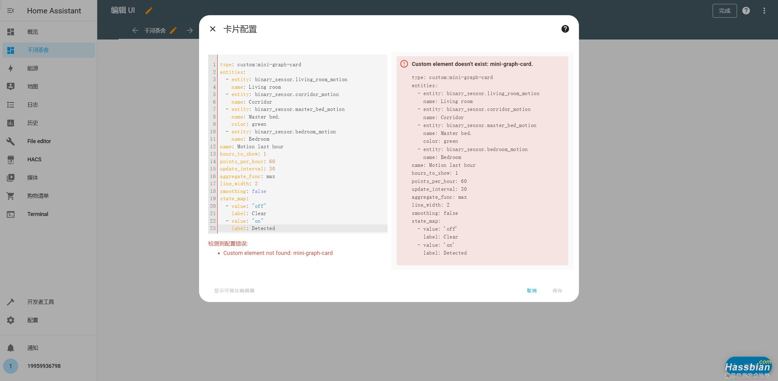Click the 完成 done button
Image resolution: width=778 pixels, height=381 pixels.
coord(725,11)
